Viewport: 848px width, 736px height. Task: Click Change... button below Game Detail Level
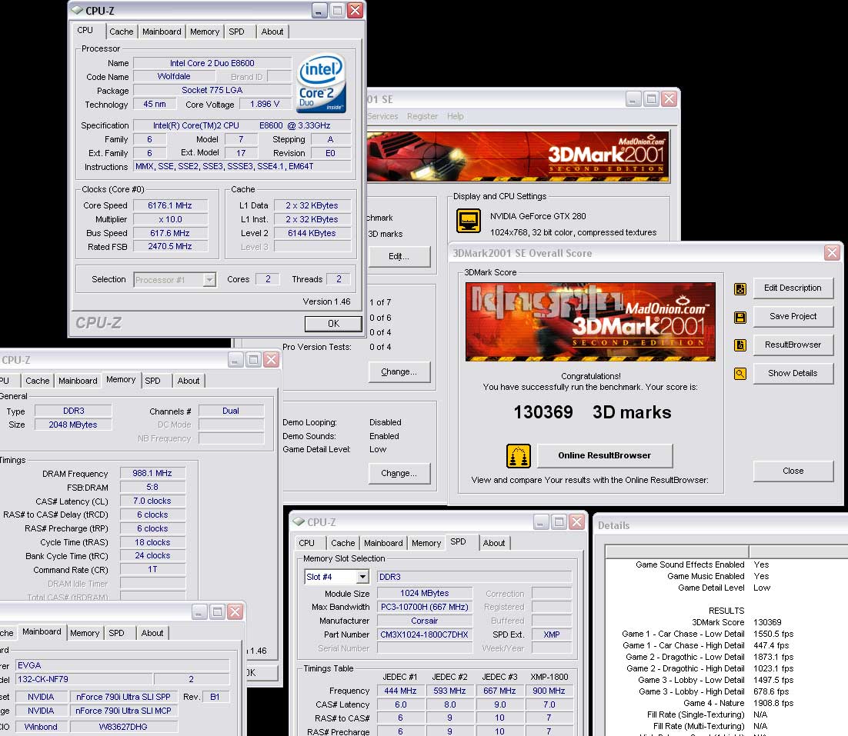[x=399, y=474]
